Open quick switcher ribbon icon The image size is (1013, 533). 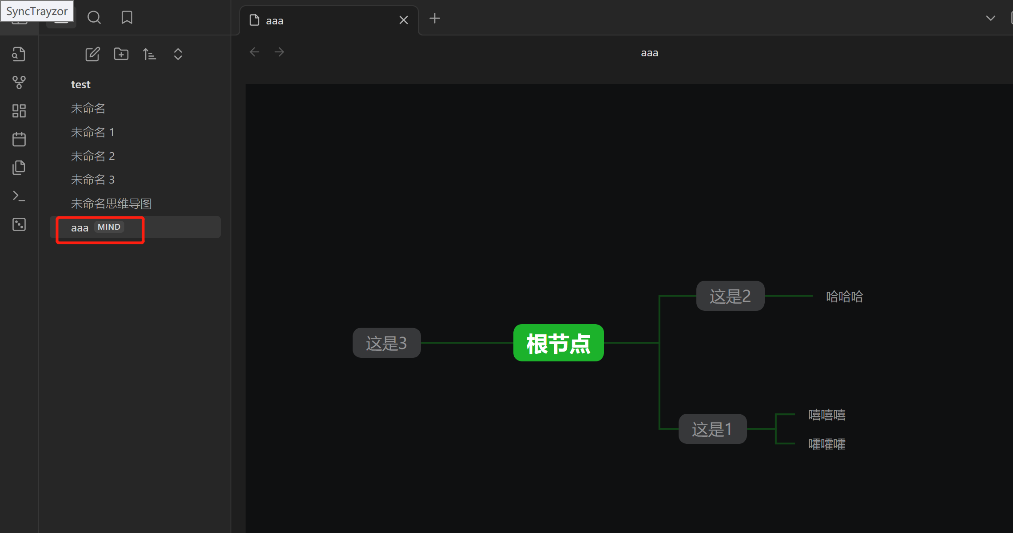(19, 54)
